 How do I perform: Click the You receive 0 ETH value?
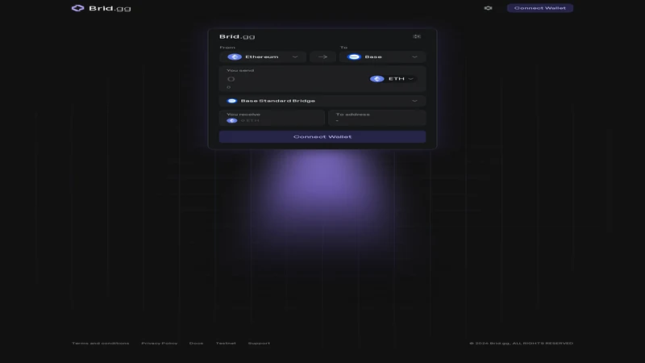pos(250,120)
